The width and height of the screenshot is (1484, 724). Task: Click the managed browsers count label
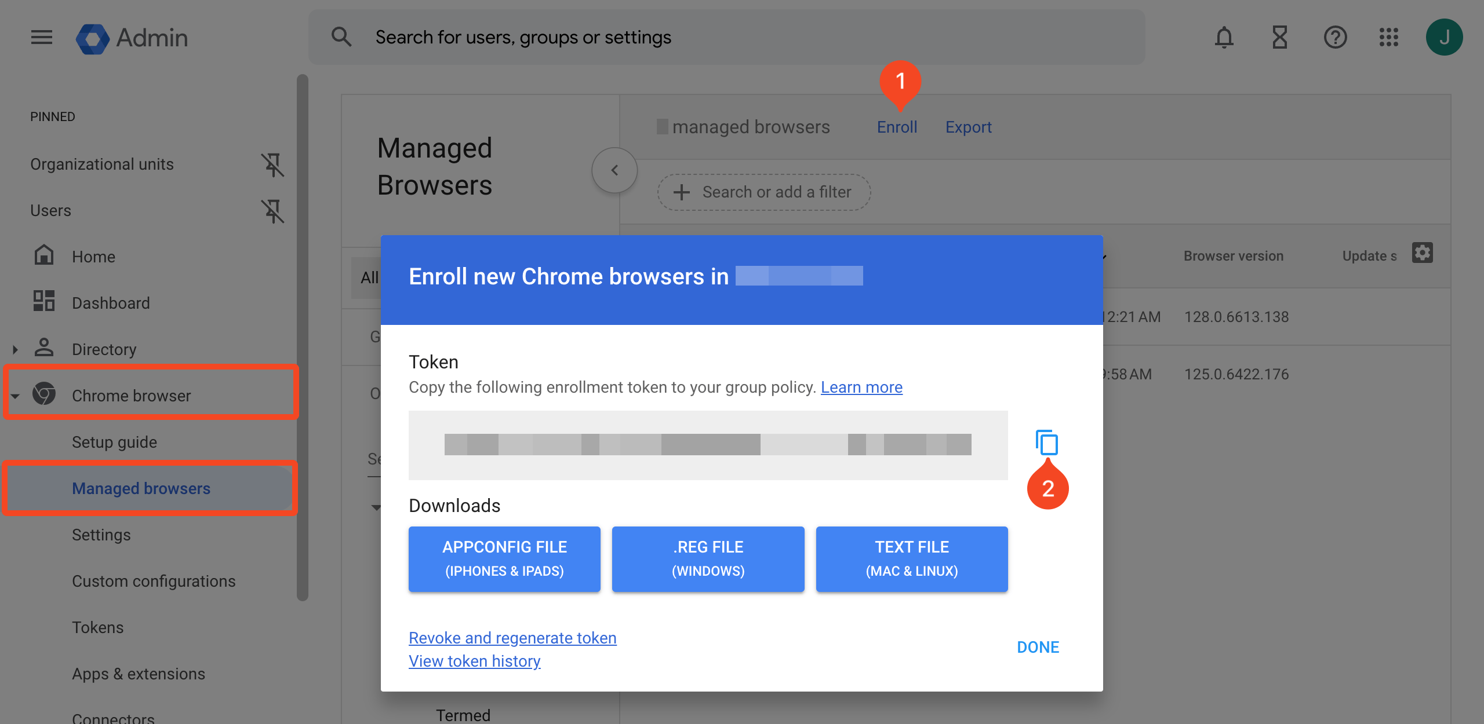coord(743,127)
